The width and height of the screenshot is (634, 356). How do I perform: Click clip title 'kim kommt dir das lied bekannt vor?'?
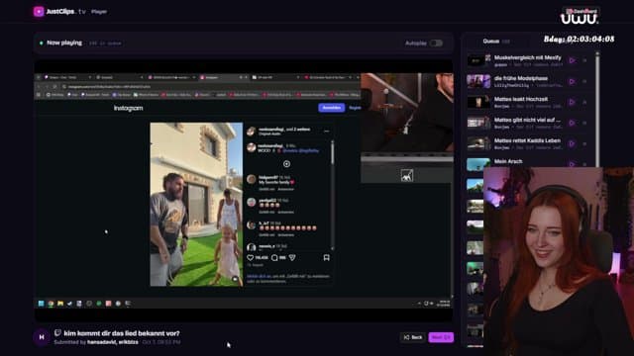point(122,333)
